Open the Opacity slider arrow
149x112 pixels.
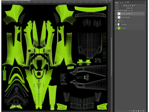coord(134,8)
